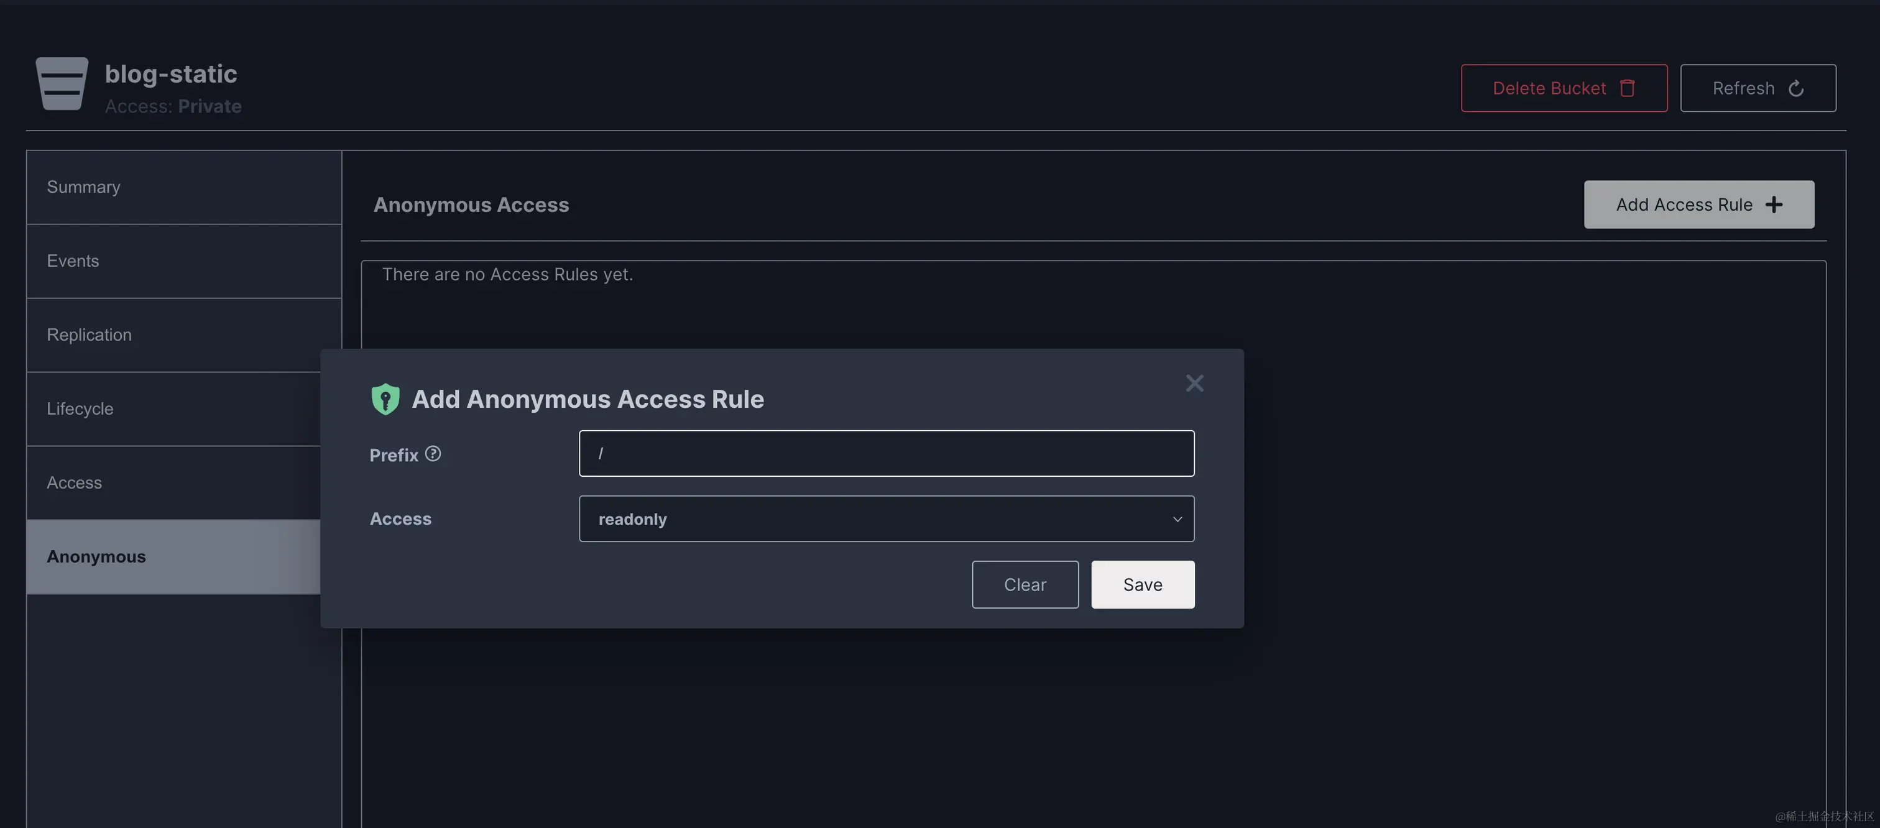Image resolution: width=1880 pixels, height=828 pixels.
Task: Click the Prefix help question-mark icon
Action: (x=433, y=454)
